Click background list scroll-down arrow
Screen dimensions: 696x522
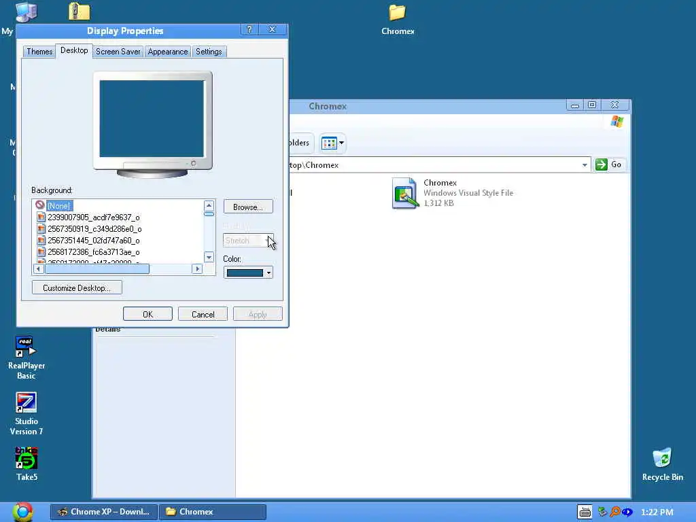tap(209, 258)
